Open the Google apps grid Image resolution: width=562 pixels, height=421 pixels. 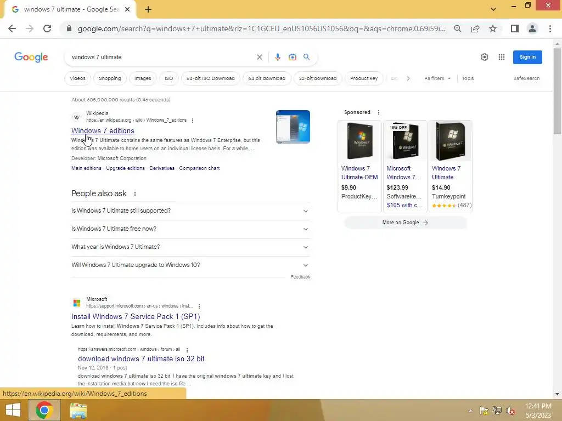pyautogui.click(x=502, y=57)
